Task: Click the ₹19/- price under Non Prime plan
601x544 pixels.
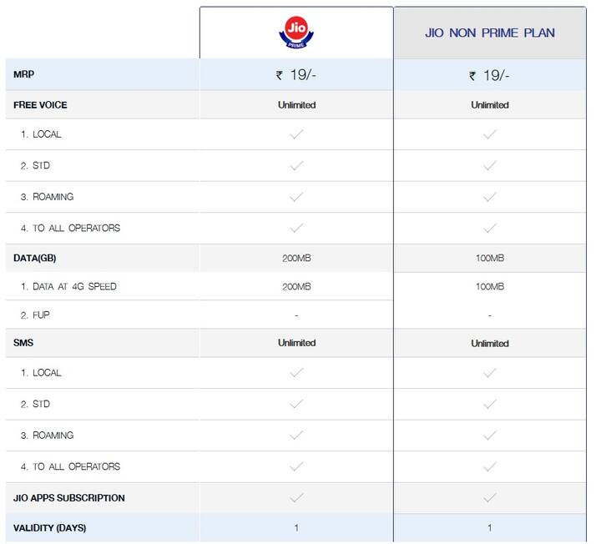Action: tap(489, 75)
